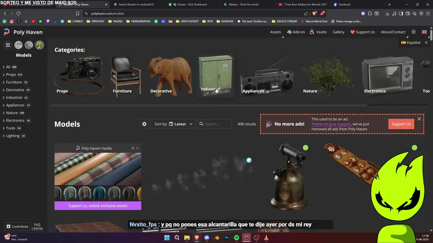
Task: Switch to the ambientCG search results tab
Action: click(x=136, y=4)
